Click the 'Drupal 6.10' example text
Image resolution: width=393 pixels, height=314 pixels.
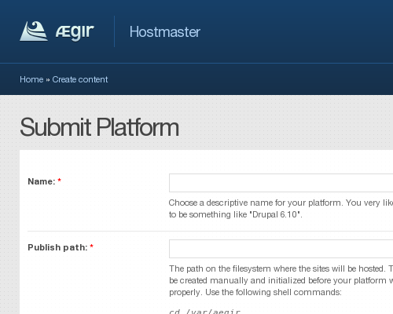275,214
